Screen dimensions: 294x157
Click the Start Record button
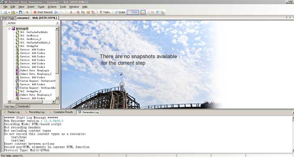click(x=43, y=12)
